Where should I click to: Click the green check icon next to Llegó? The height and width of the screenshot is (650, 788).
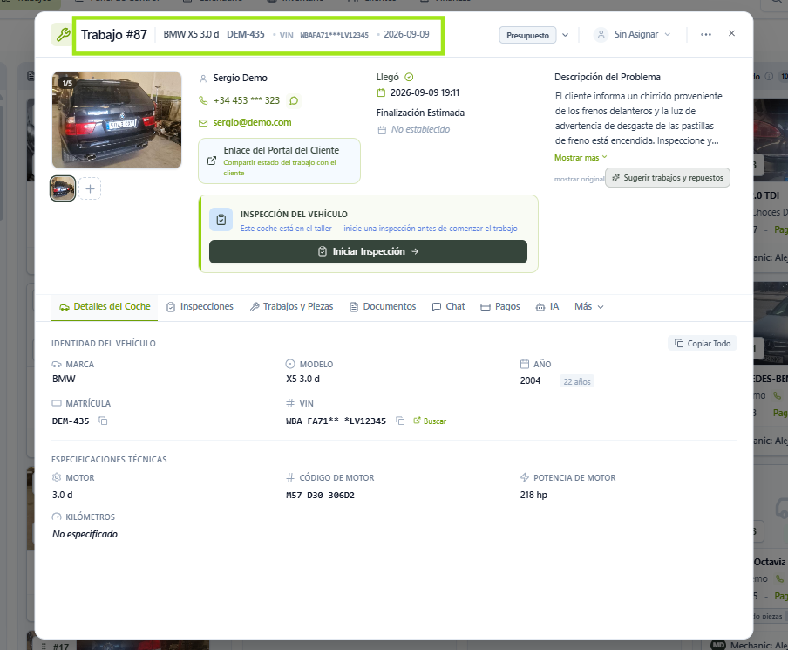pyautogui.click(x=409, y=77)
